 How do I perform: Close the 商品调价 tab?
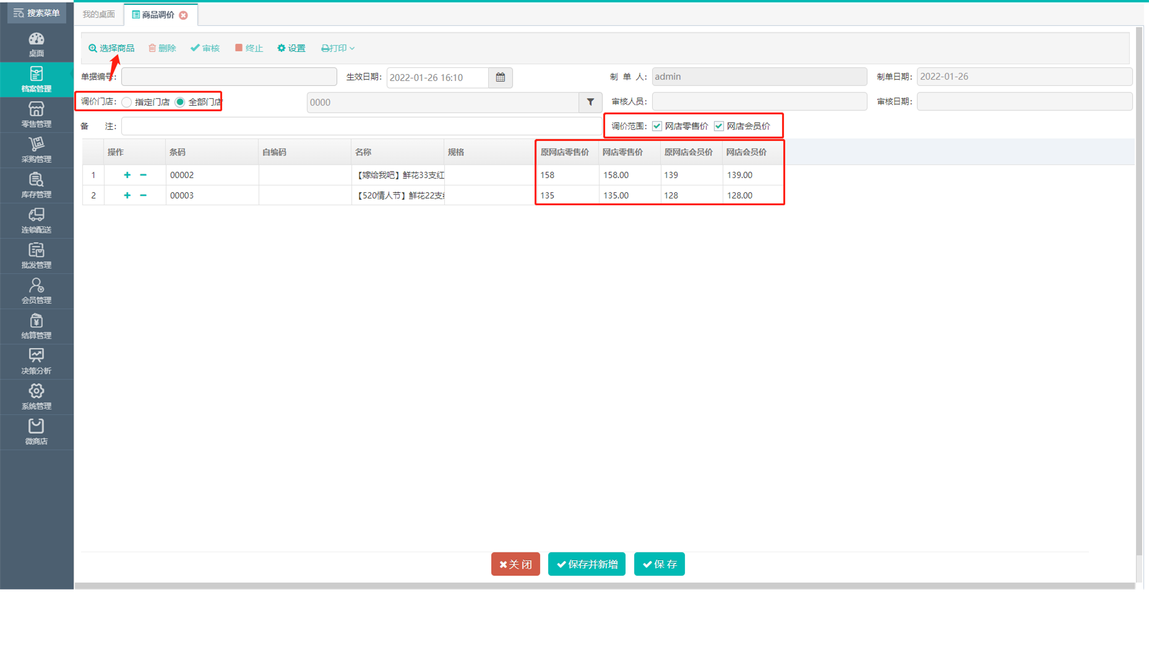point(184,15)
